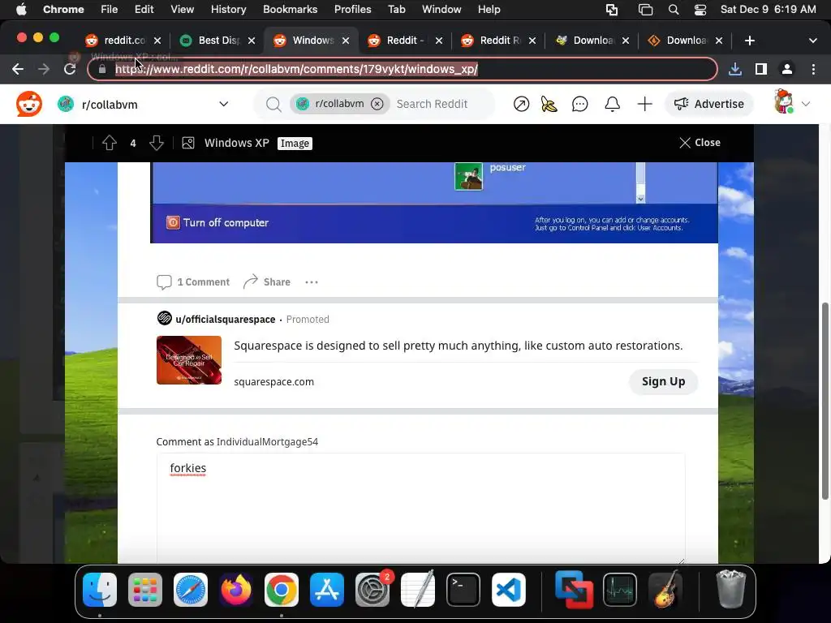The width and height of the screenshot is (831, 623).
Task: Click scroll down arrow in XP image
Action: [641, 200]
